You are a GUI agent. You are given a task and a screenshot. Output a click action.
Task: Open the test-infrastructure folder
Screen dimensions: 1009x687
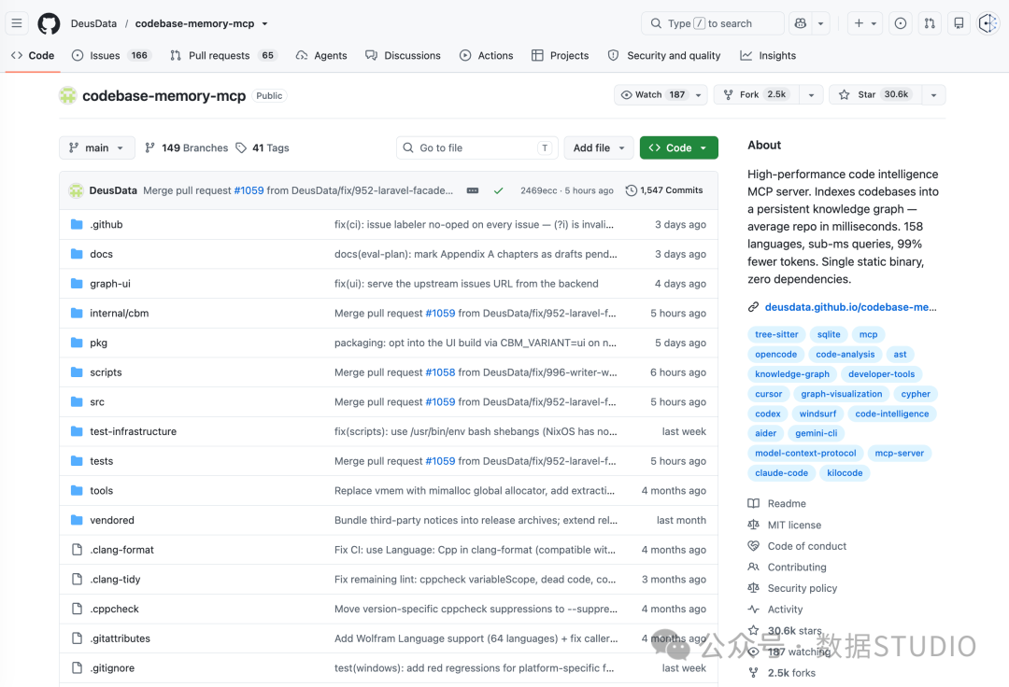pos(134,431)
